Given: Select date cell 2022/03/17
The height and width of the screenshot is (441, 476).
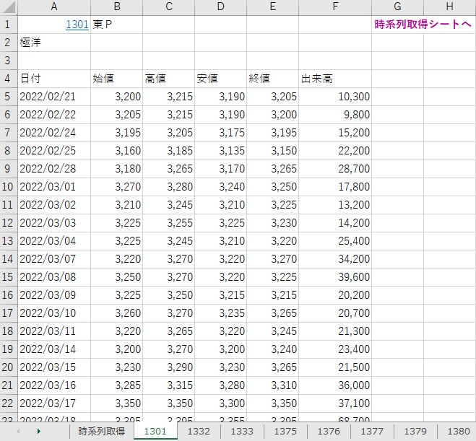Looking at the screenshot, I should pos(54,403).
